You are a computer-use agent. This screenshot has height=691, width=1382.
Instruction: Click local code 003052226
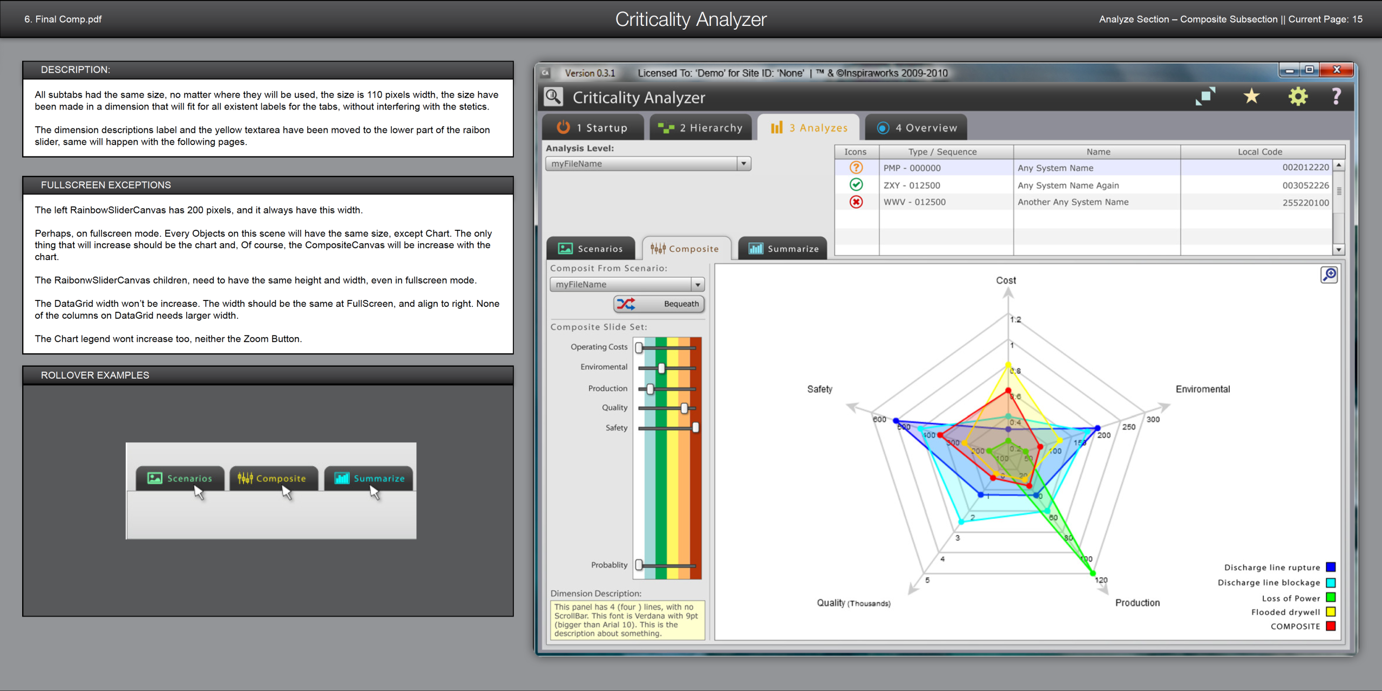[x=1305, y=185]
